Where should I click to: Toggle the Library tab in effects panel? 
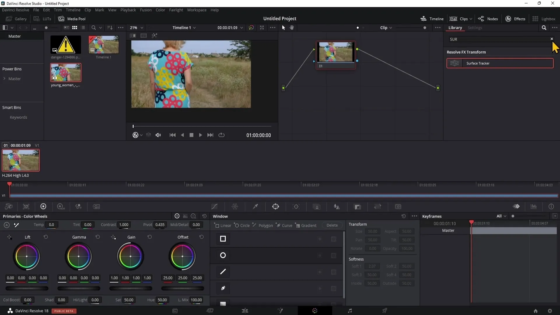click(455, 28)
